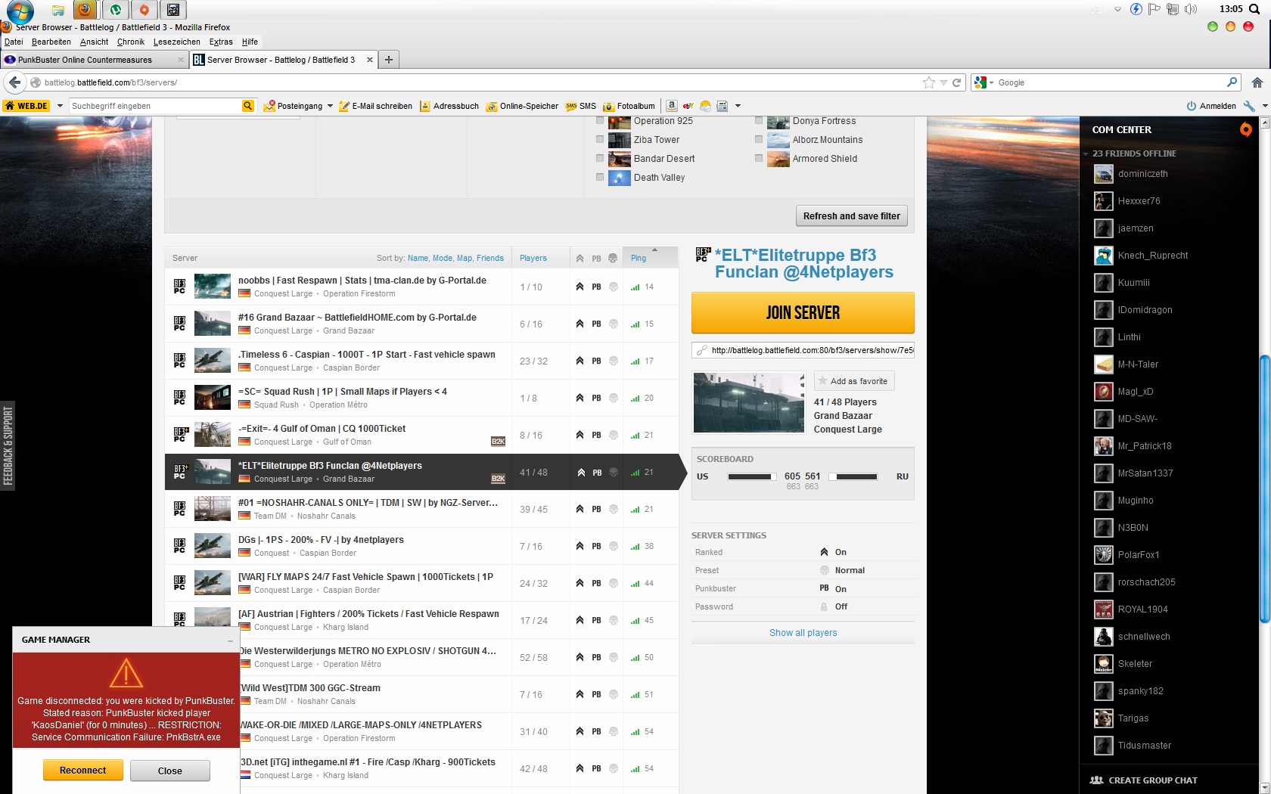Collapse the 23 FRIENDS OFFLINE list
The image size is (1271, 794).
(x=1086, y=154)
